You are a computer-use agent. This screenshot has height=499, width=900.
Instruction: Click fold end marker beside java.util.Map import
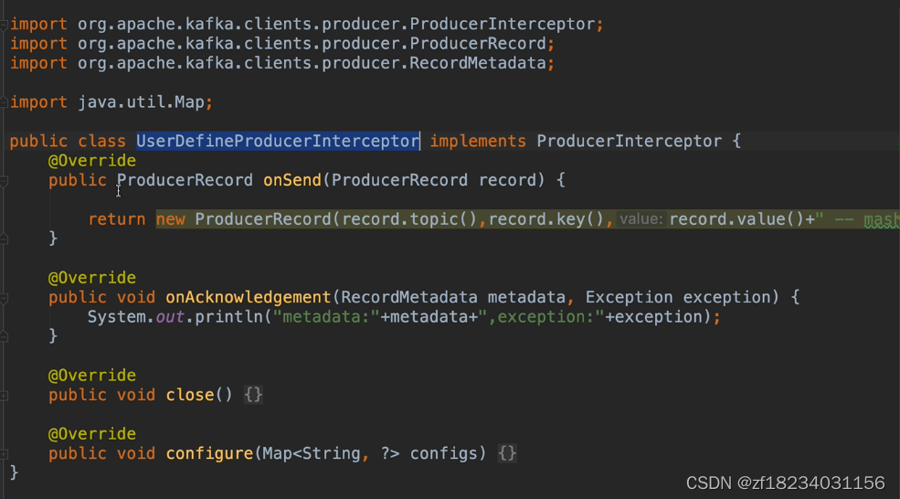point(4,102)
